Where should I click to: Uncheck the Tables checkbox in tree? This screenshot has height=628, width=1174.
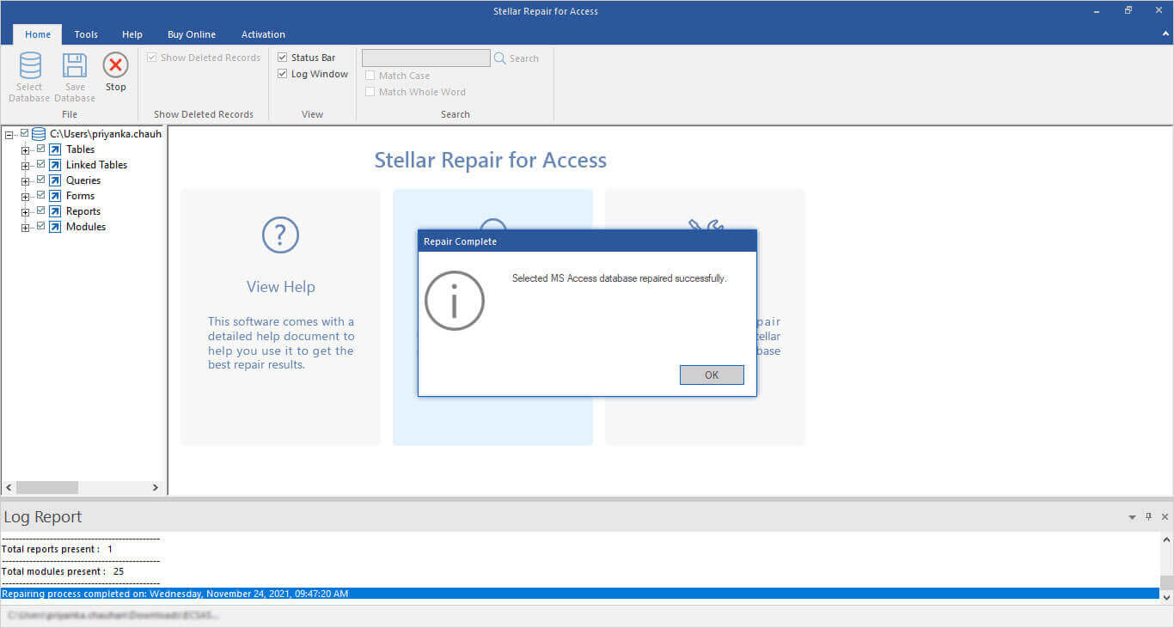(x=40, y=149)
